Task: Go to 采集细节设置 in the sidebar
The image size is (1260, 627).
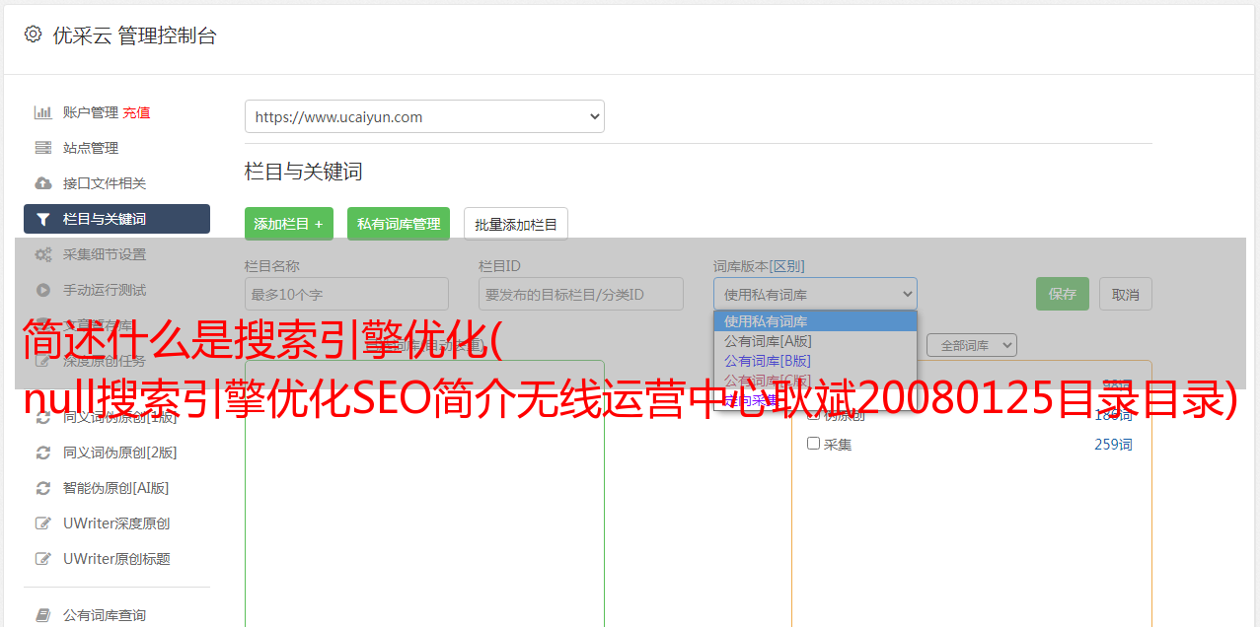Action: pos(105,254)
